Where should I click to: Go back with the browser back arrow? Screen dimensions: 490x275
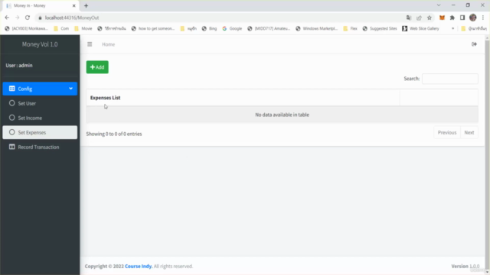pos(7,18)
